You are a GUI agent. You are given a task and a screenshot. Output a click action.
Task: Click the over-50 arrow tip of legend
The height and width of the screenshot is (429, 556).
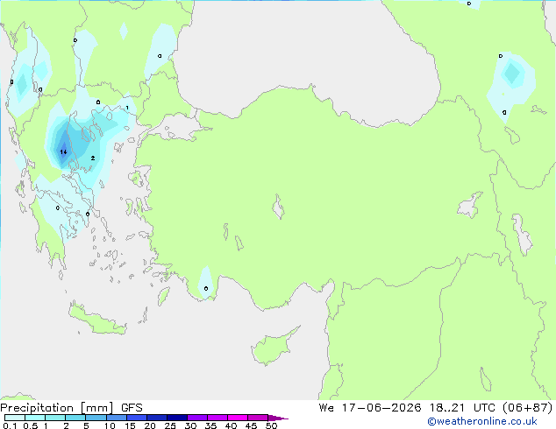(278, 418)
